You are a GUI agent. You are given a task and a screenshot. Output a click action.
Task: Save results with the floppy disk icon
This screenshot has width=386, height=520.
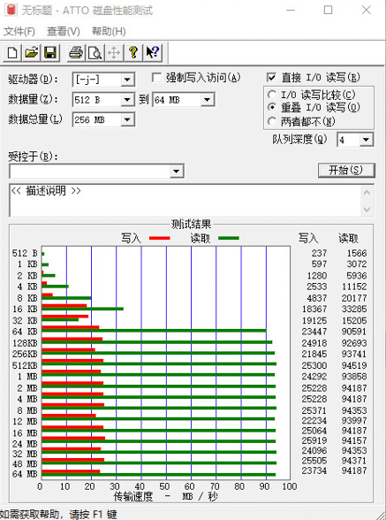point(50,53)
